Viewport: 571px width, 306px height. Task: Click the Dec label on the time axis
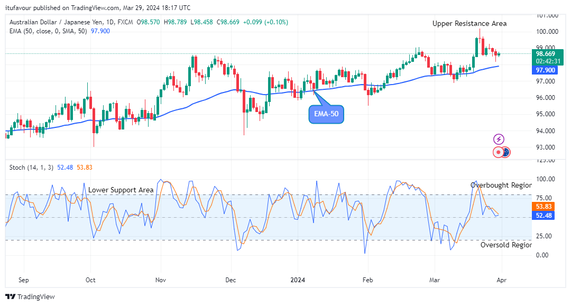click(x=231, y=280)
